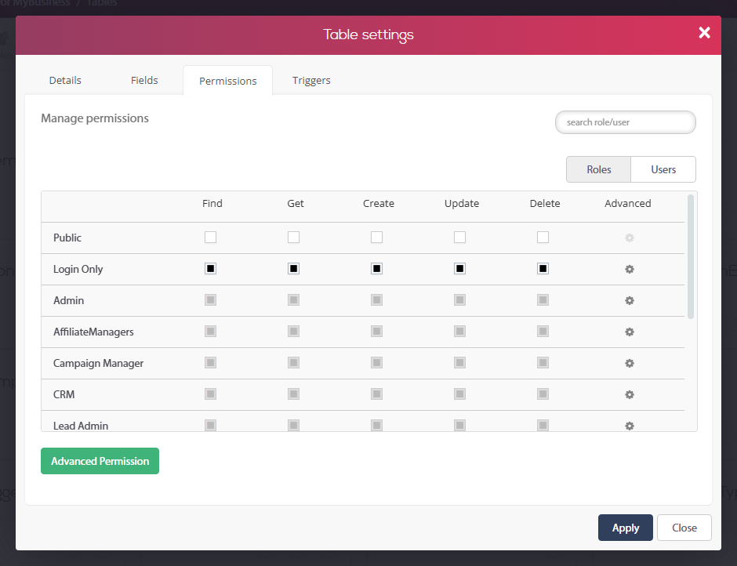The height and width of the screenshot is (566, 737).
Task: Toggle Create checkbox for AffiliateManagers
Action: click(376, 332)
